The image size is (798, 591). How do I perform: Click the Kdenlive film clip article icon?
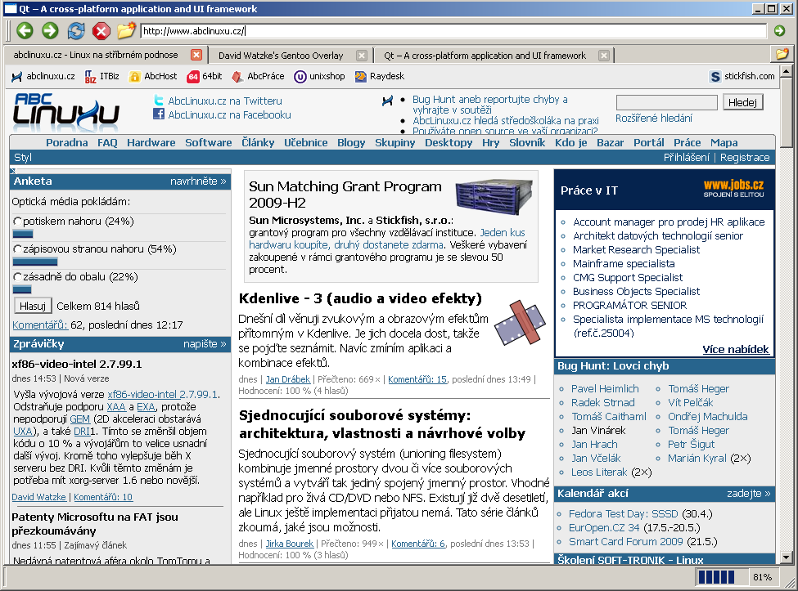520,323
